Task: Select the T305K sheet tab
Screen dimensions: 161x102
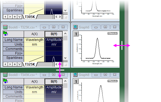Action: pos(30,17)
